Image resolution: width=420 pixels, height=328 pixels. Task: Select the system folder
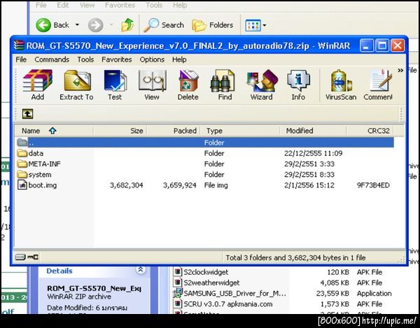point(34,174)
